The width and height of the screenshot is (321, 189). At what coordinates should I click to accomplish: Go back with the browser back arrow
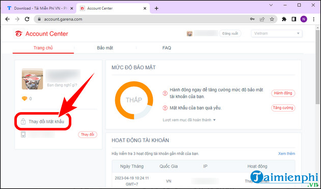(x=7, y=19)
